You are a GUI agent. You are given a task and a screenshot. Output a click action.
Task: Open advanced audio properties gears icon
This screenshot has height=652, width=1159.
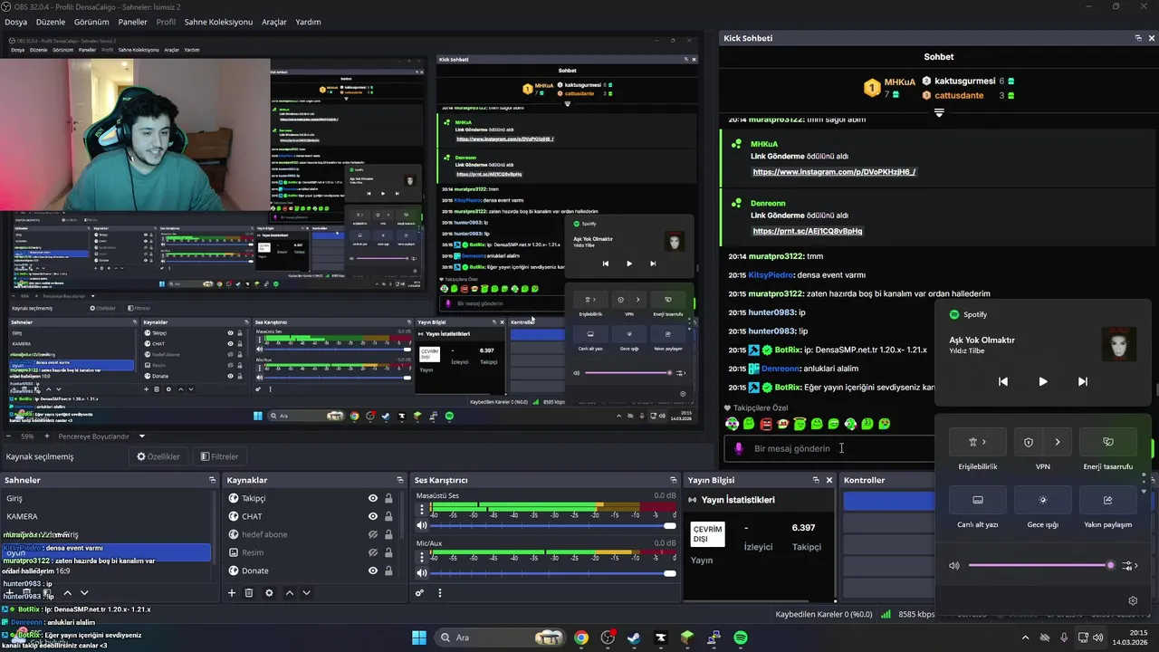(x=419, y=593)
